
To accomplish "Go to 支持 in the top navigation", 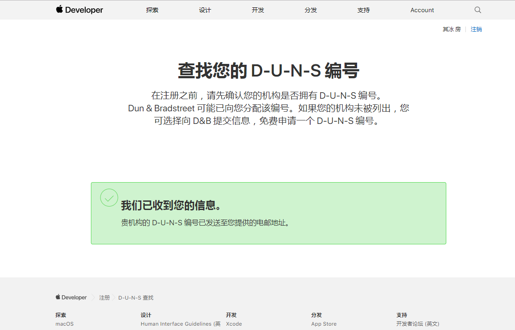I will pos(364,10).
